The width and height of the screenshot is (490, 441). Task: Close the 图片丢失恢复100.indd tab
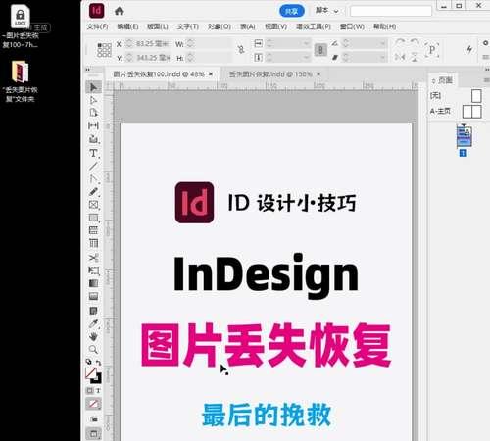211,74
